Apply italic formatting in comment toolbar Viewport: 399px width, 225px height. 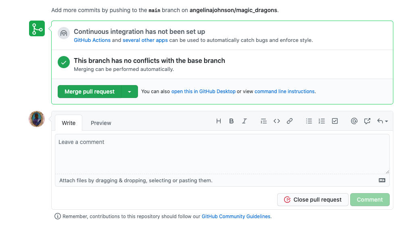(x=244, y=121)
